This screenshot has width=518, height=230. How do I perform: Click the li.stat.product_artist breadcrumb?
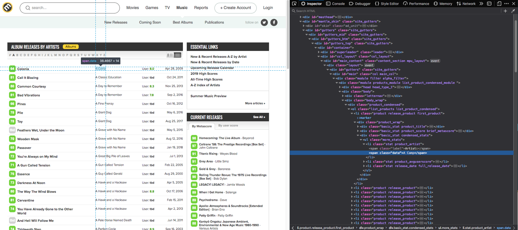(x=477, y=228)
